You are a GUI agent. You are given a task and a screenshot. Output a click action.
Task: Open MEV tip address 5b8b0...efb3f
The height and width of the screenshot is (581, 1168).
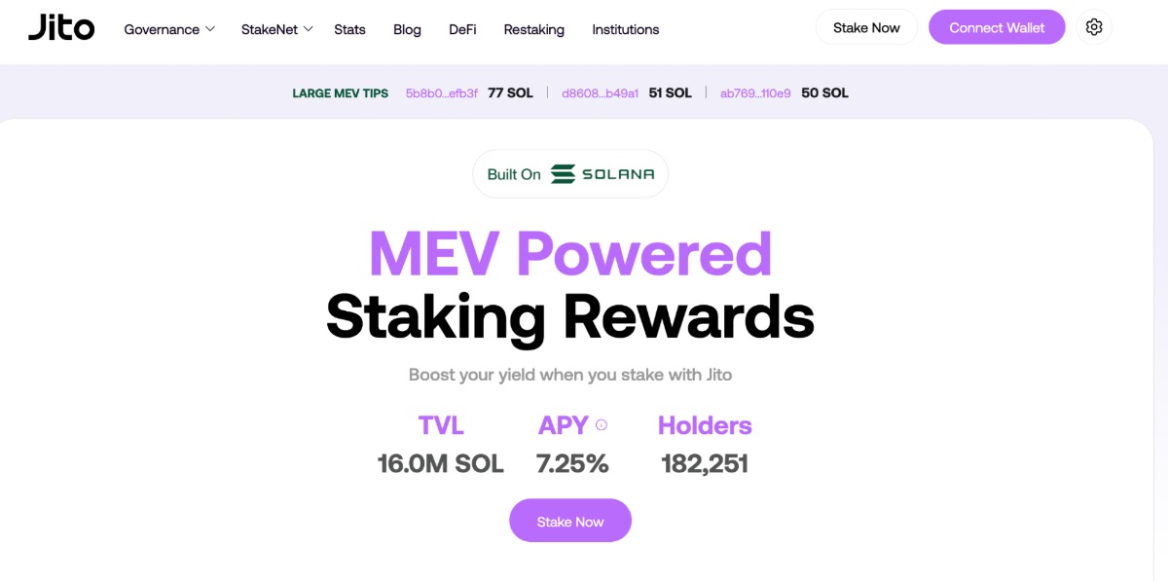click(442, 93)
